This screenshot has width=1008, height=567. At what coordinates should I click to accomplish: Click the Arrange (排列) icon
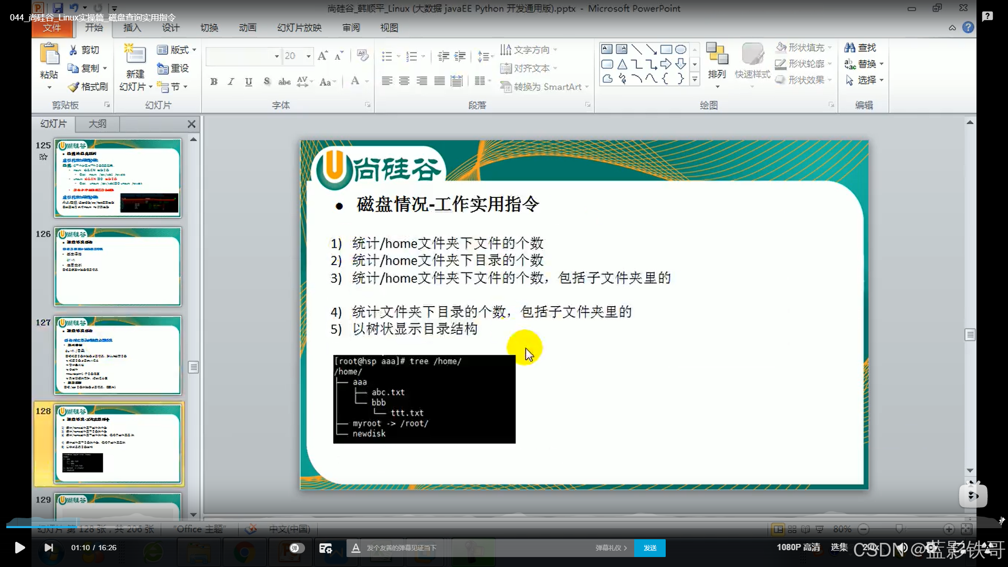(x=717, y=54)
